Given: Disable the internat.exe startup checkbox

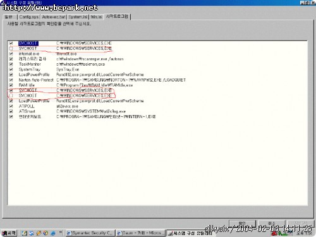Looking at the screenshot, I should pyautogui.click(x=11, y=54).
